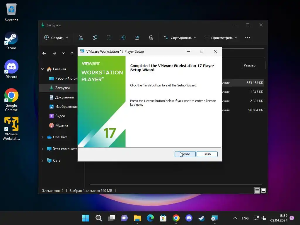Select Видео in the navigation pane

point(57,116)
